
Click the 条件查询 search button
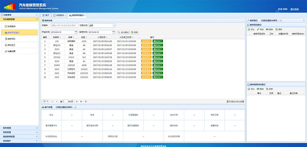point(123,32)
